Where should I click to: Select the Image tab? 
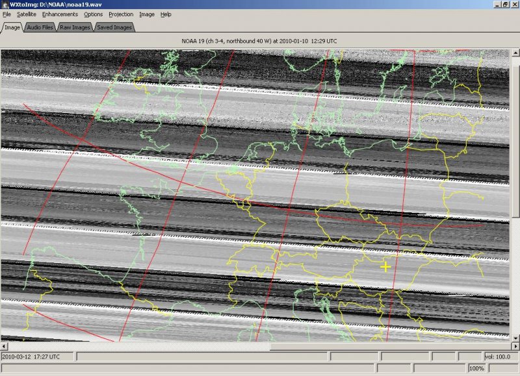12,27
